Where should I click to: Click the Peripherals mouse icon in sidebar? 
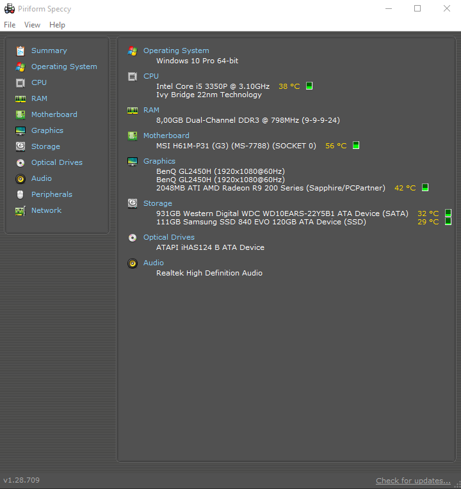coord(20,194)
